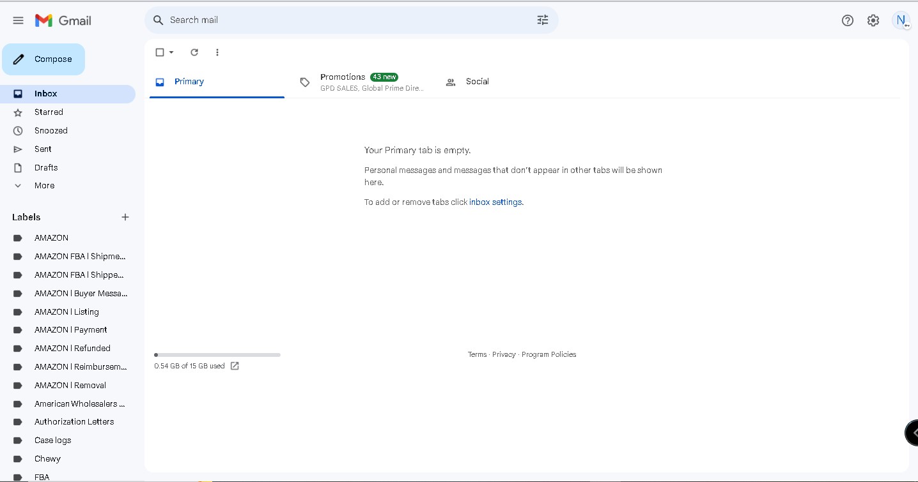
Task: Click the Social people icon
Action: coord(451,82)
